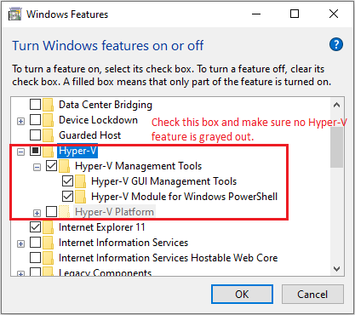Screen dimensions: 355x315
Task: Select the Internet Information Services label
Action: (123, 243)
